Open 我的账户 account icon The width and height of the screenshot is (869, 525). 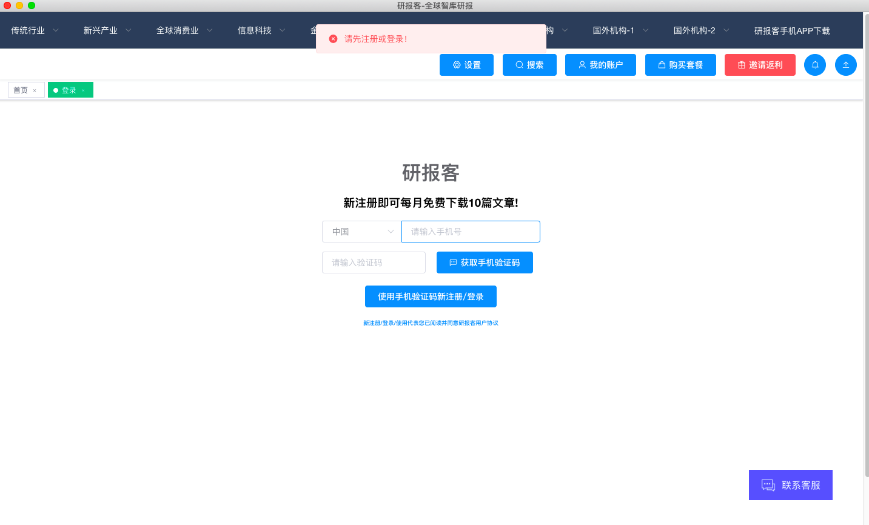[x=582, y=65]
